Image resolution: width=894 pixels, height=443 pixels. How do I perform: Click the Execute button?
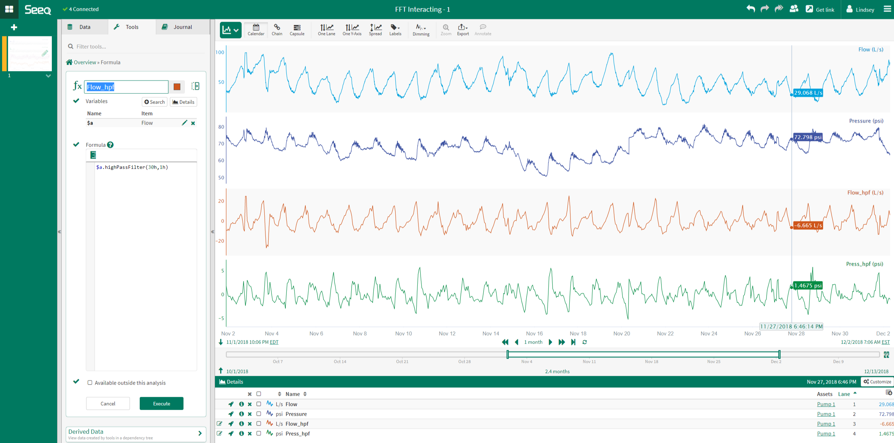pyautogui.click(x=161, y=403)
